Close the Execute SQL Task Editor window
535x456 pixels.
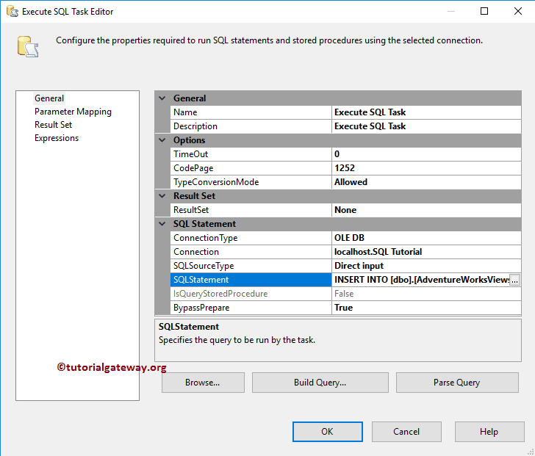point(518,11)
